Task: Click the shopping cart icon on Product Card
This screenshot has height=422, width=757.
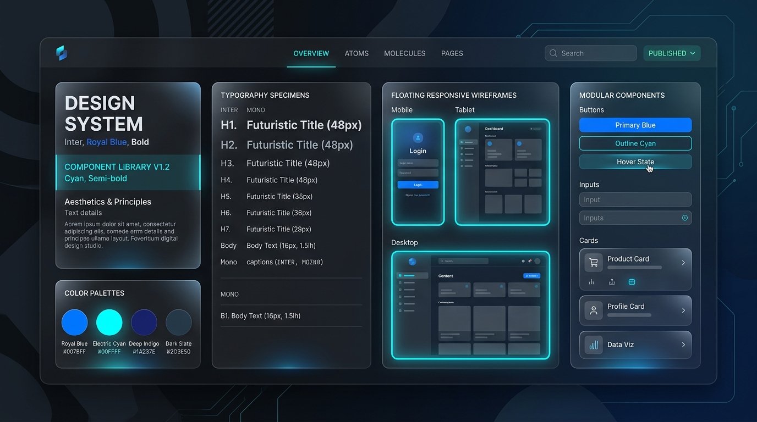Action: point(594,263)
